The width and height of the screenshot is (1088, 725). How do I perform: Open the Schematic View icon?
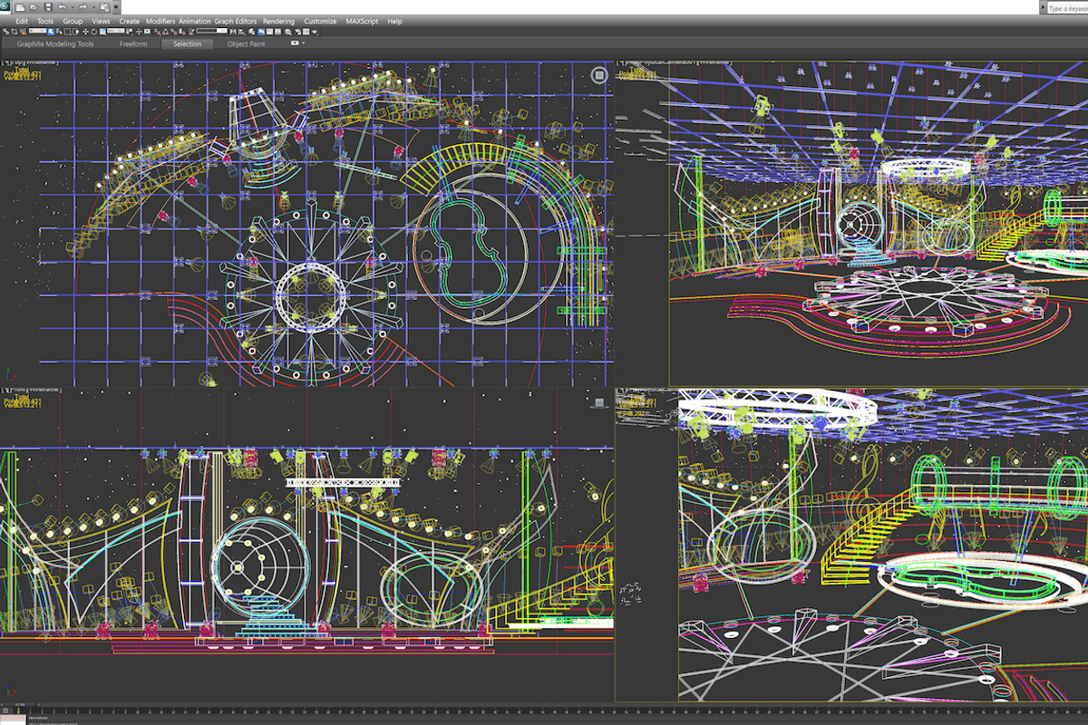pyautogui.click(x=277, y=31)
